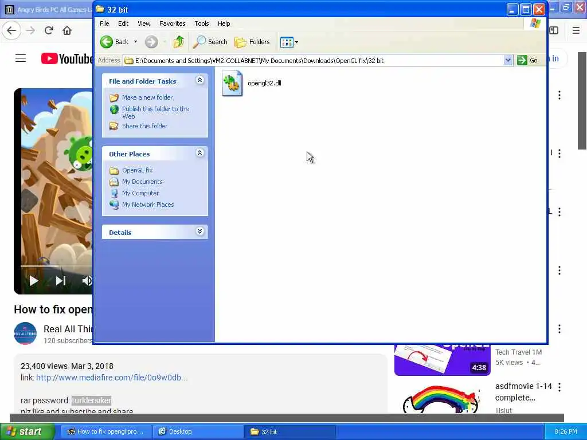Screen dimensions: 587x440
Task: Open the File menu
Action: [104, 23]
